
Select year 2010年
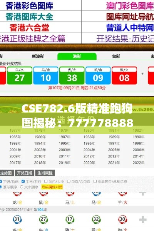(x=40, y=156)
